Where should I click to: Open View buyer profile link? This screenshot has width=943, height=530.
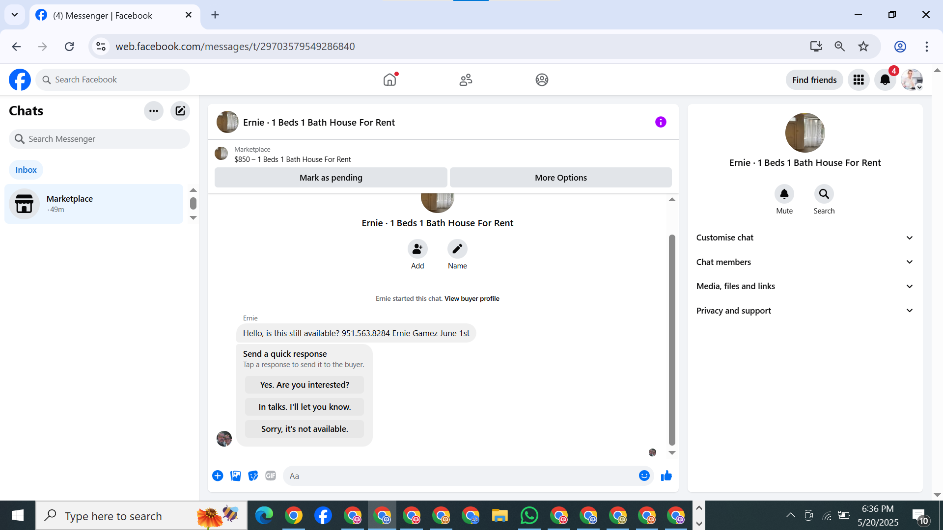click(x=471, y=298)
